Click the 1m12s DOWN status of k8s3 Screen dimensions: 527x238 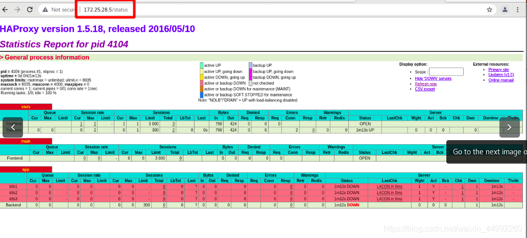coord(347,199)
